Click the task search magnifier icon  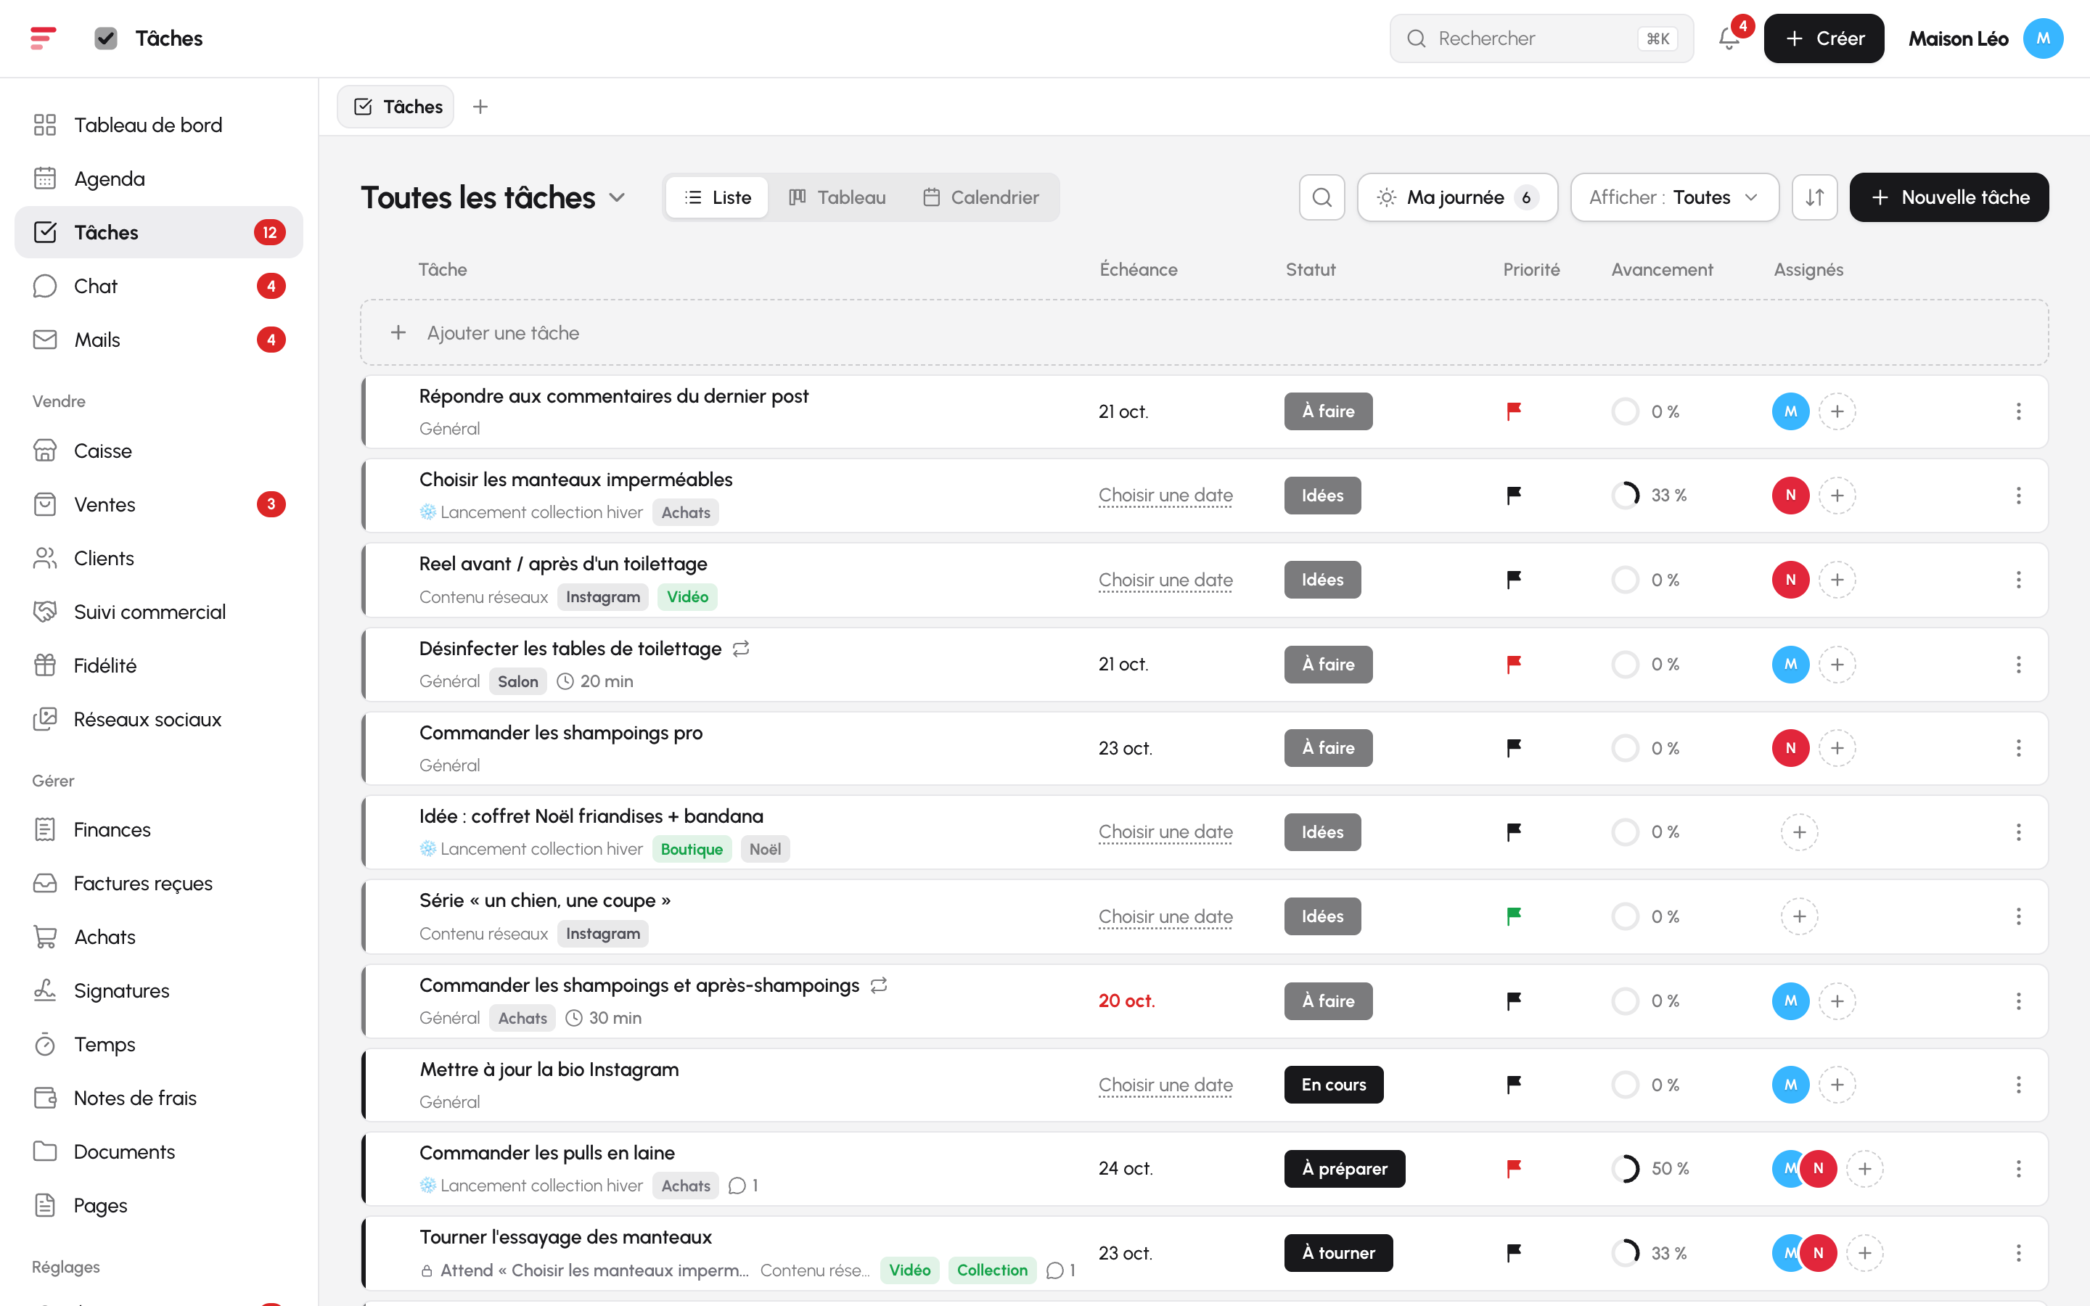coord(1321,197)
